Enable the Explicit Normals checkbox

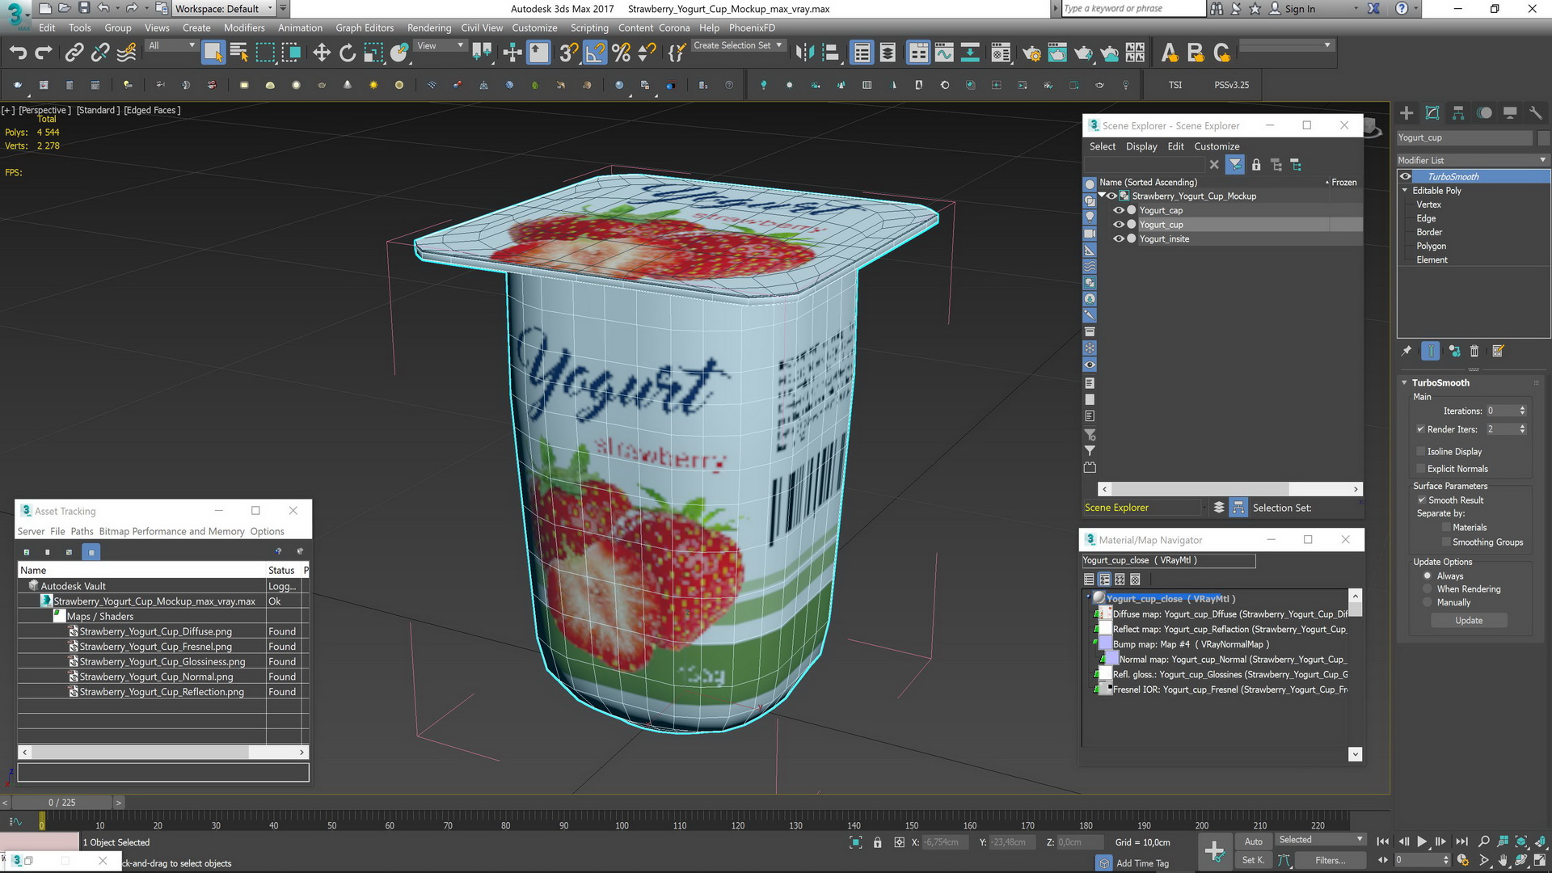tap(1420, 469)
